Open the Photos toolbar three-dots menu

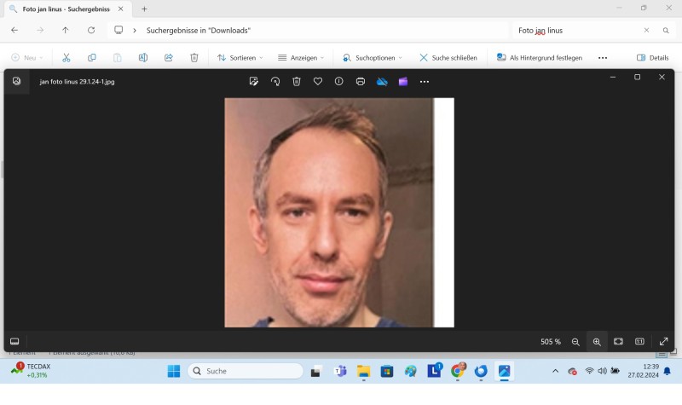coord(425,81)
